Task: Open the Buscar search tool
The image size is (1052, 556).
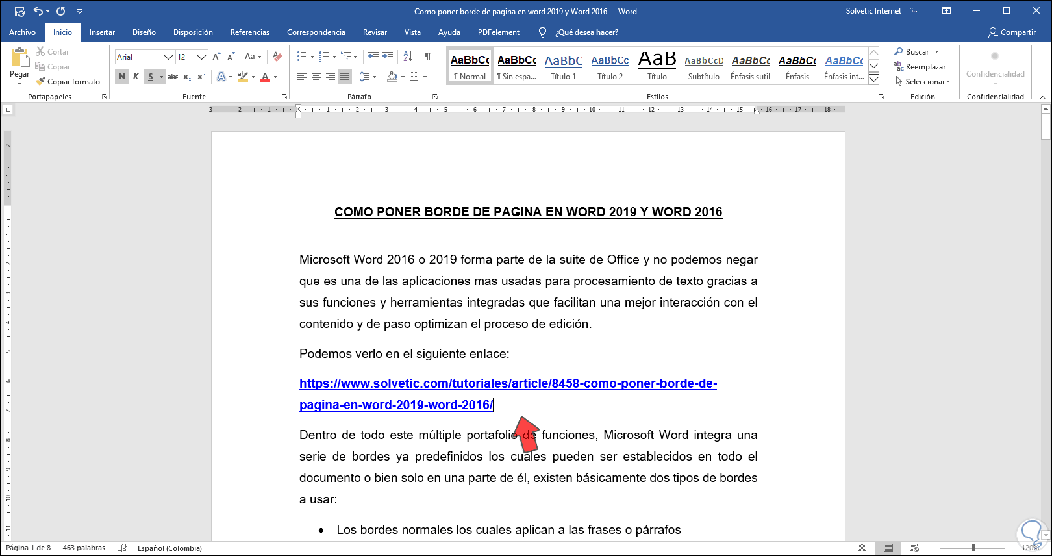Action: tap(911, 51)
